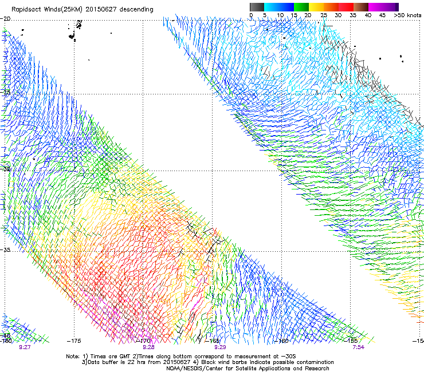Click the purple '9:27' swath time label
The width and height of the screenshot is (424, 372).
[25, 347]
